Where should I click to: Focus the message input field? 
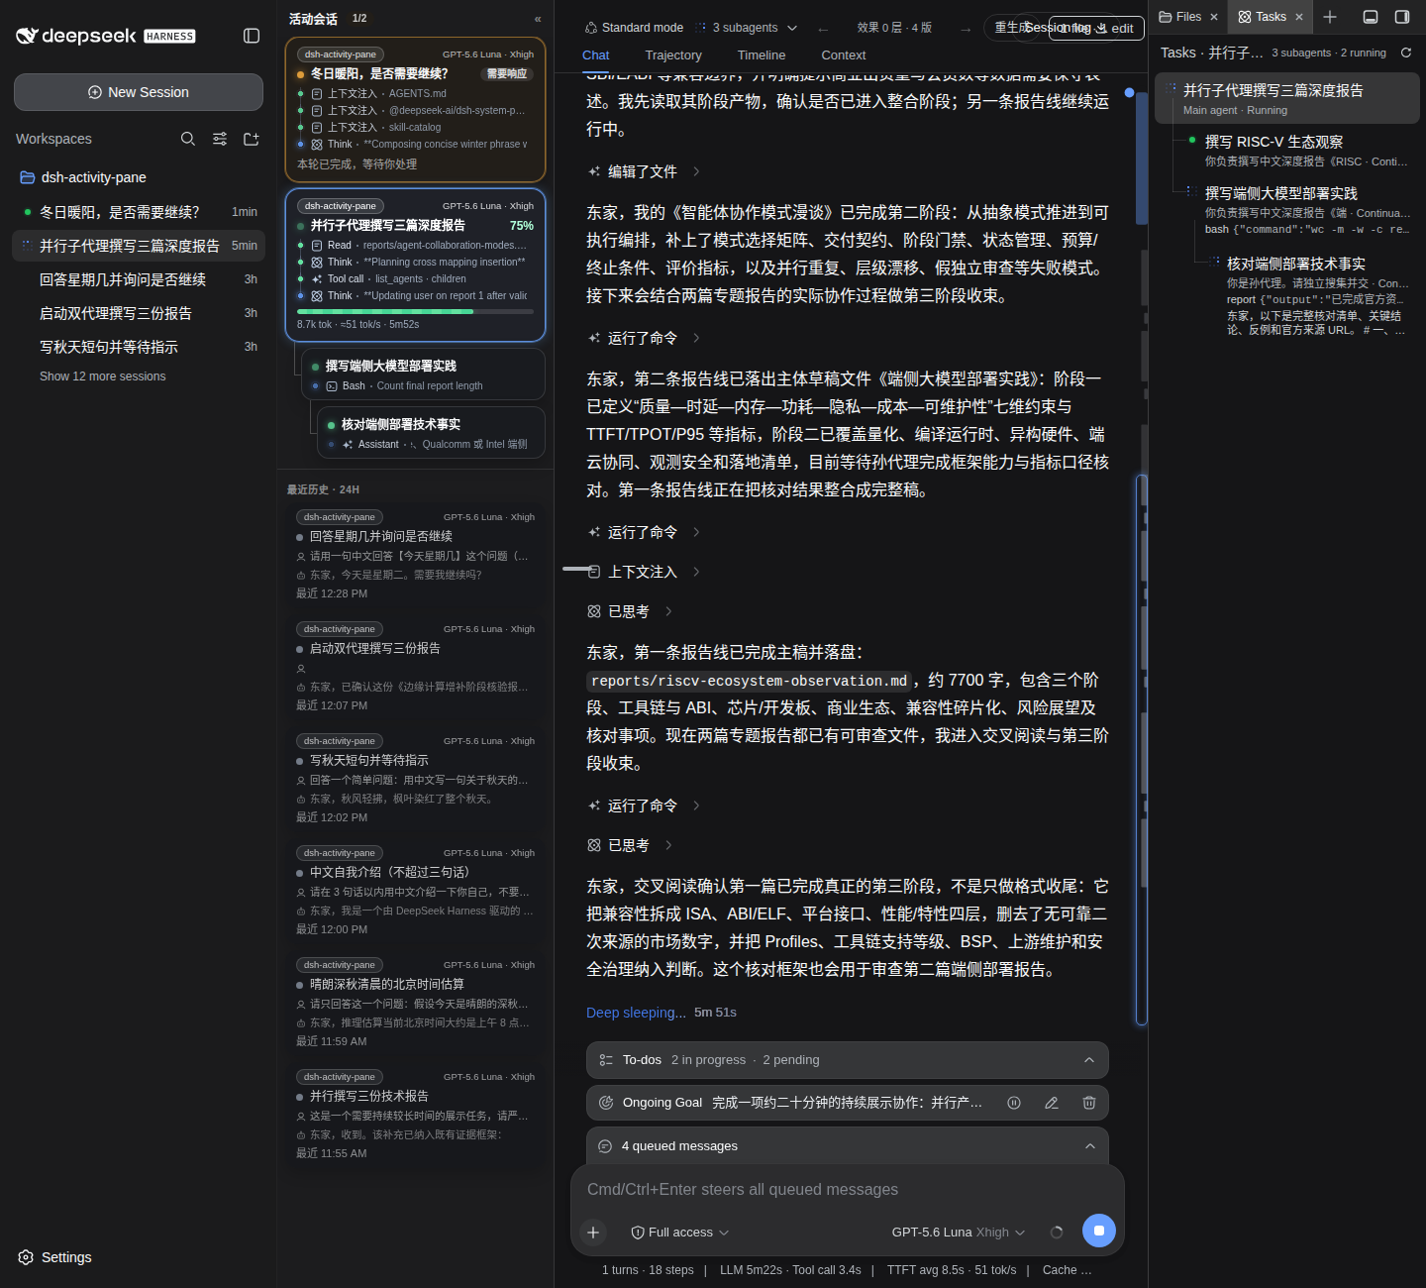click(848, 1189)
